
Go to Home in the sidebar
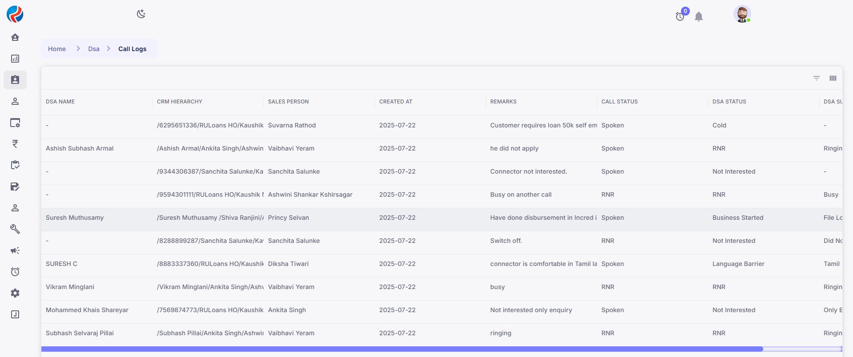pos(15,37)
